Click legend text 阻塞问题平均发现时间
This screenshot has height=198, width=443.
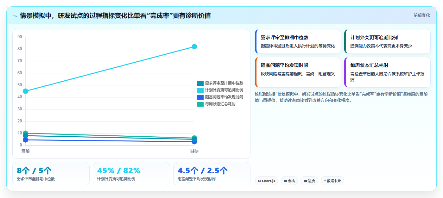coord(224,97)
